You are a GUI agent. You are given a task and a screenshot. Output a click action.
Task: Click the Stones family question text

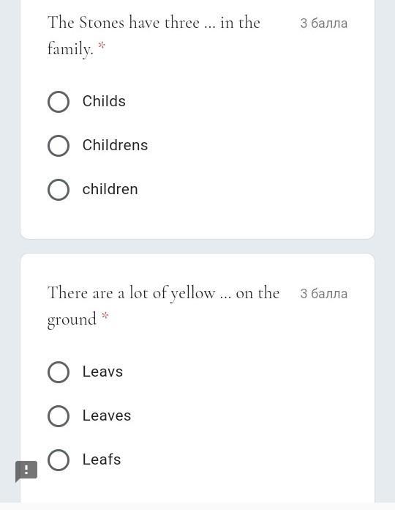point(154,36)
